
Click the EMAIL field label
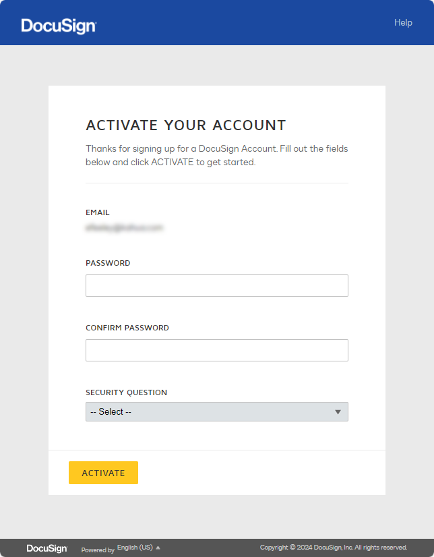pos(98,212)
